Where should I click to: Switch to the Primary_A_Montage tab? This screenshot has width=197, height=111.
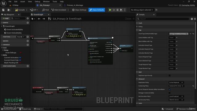pos(75,5)
